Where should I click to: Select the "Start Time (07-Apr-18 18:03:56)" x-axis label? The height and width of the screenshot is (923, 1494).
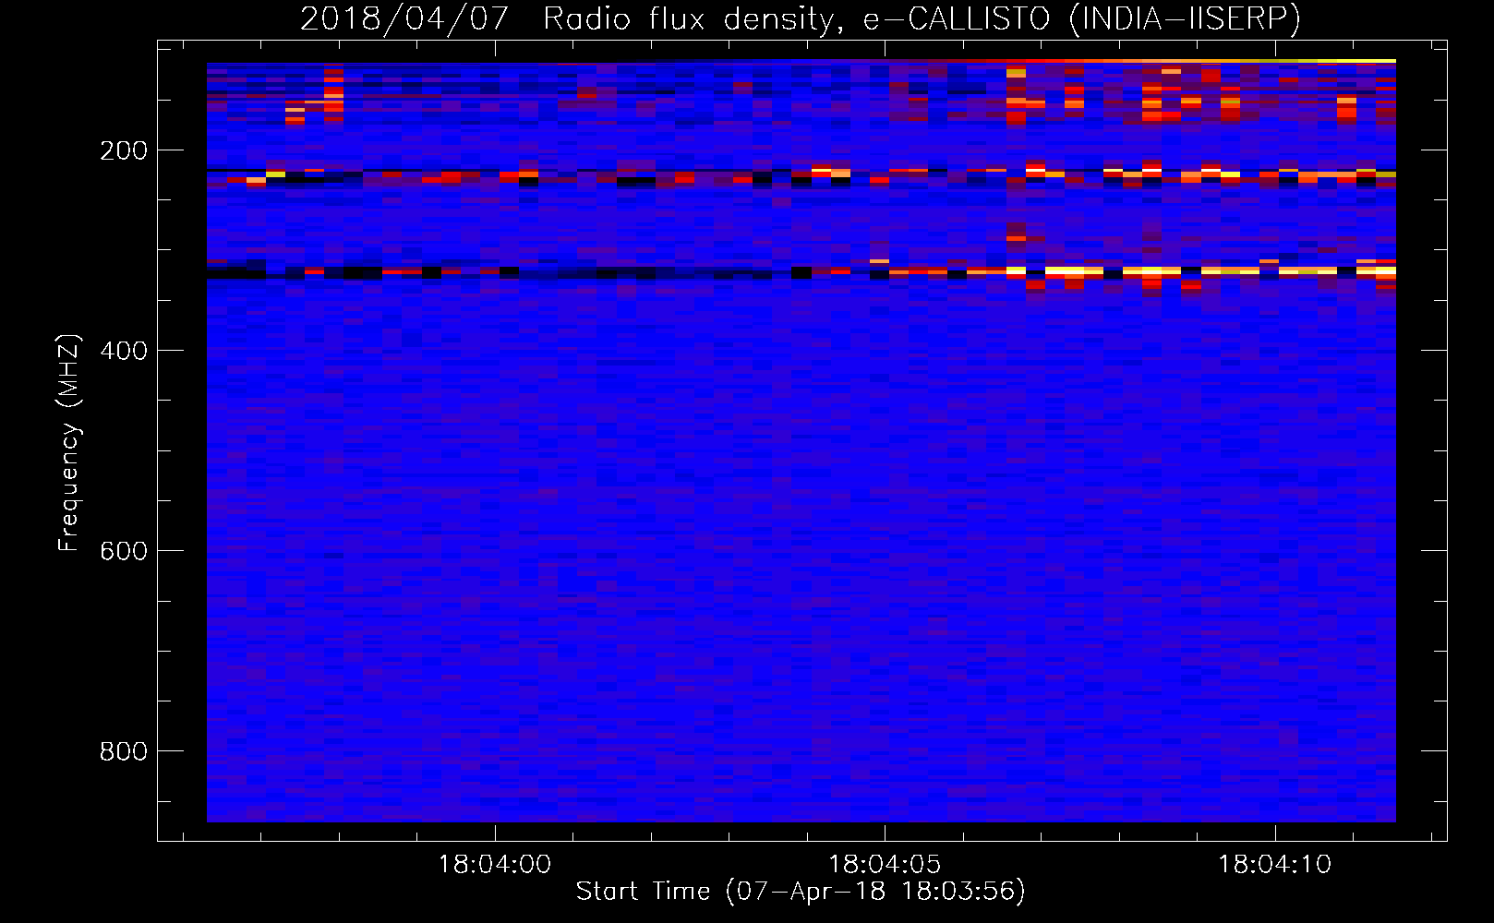801,892
